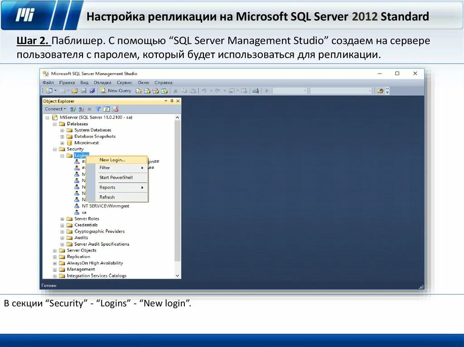Open the first empty toolbar combo box
The width and height of the screenshot is (464, 347).
point(290,91)
